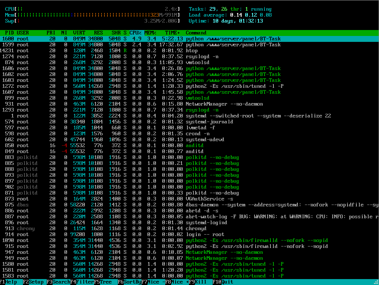379x285 pixels.
Task: Open F1 Help in the bottom bar
Action: pyautogui.click(x=9, y=282)
